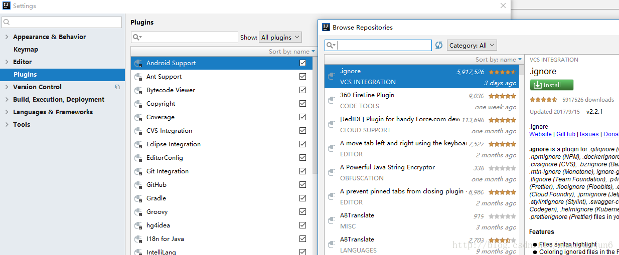Uncheck the Coverage plugin checkbox
This screenshot has height=255, width=619.
(302, 117)
